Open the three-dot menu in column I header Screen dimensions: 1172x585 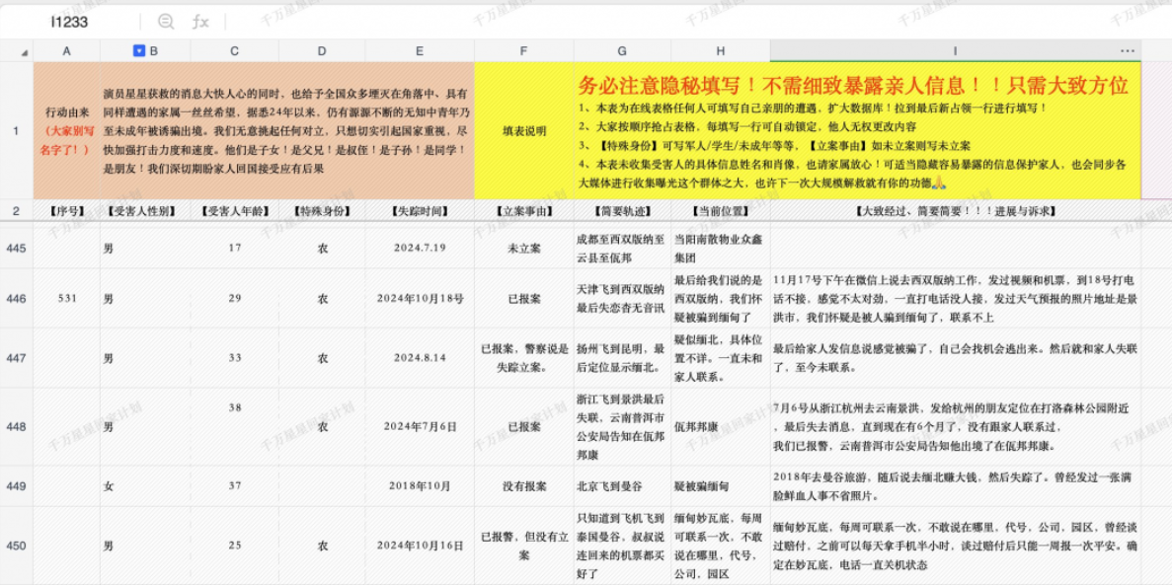1128,50
